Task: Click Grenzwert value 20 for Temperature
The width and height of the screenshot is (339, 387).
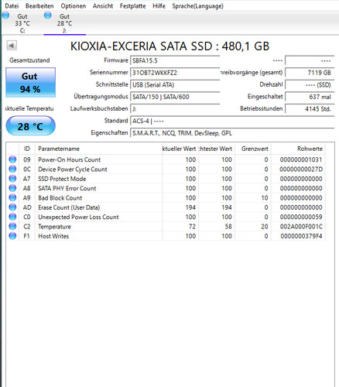Action: [x=265, y=227]
